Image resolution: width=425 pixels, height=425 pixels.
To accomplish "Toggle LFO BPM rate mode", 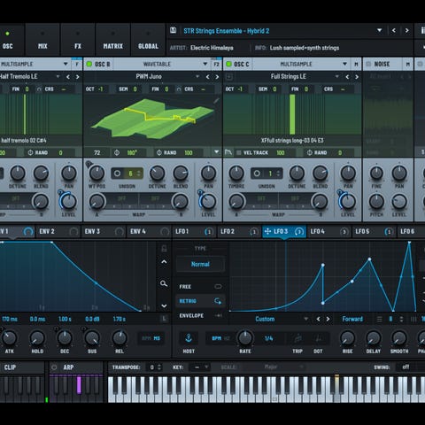I will point(216,338).
